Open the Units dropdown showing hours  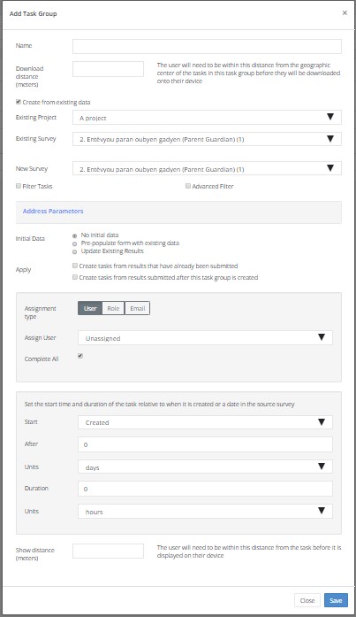[x=205, y=511]
